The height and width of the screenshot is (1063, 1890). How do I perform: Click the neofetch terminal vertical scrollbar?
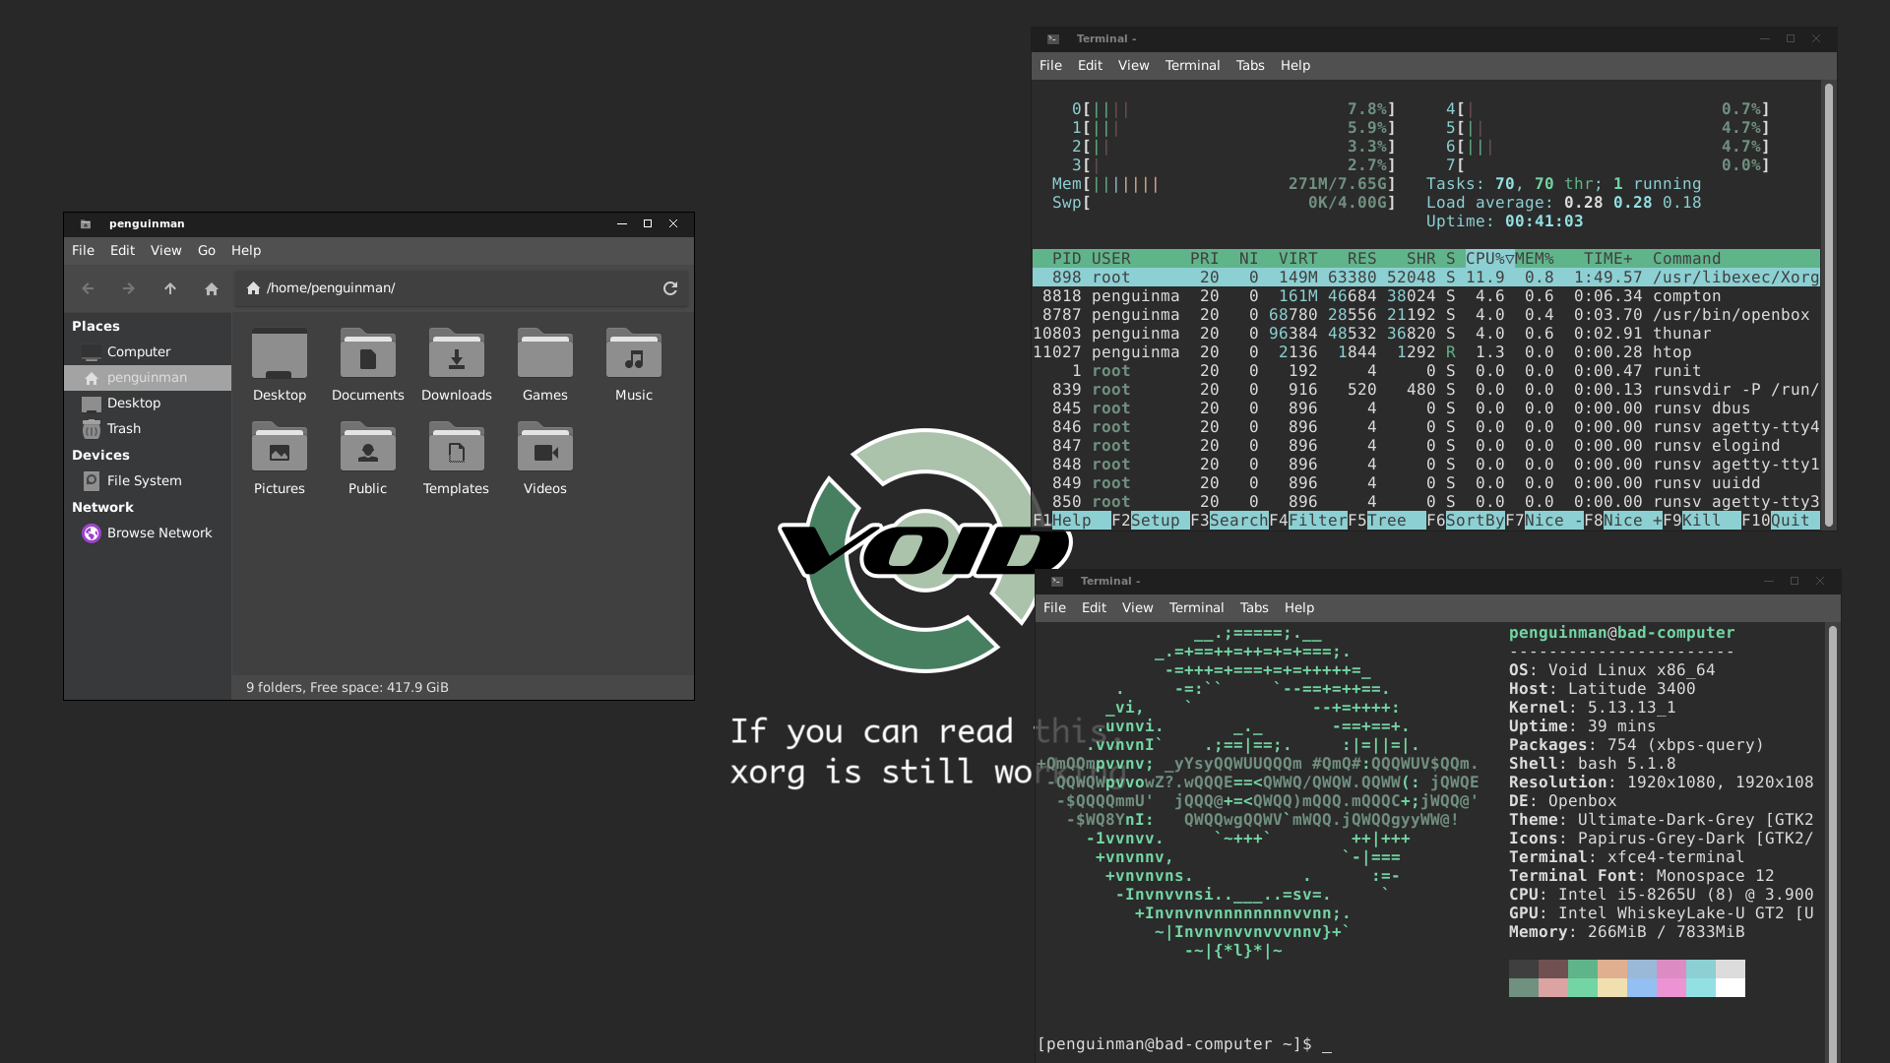(1833, 842)
